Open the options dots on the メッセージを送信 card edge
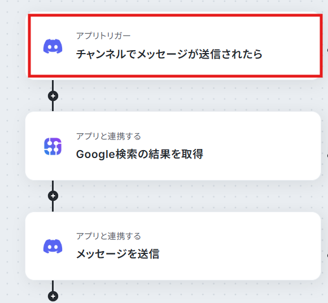328x303 pixels. [x=327, y=256]
